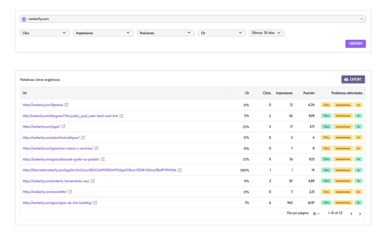This screenshot has width=383, height=248.
Task: Open https://rankerfy.com/#planes link
Action: tap(43, 105)
